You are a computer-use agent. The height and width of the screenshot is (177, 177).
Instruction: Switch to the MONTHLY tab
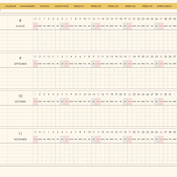coord(45,6)
